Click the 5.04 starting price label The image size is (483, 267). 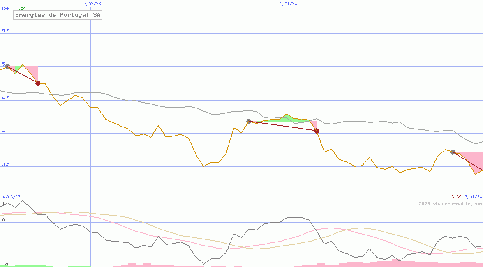(21, 9)
